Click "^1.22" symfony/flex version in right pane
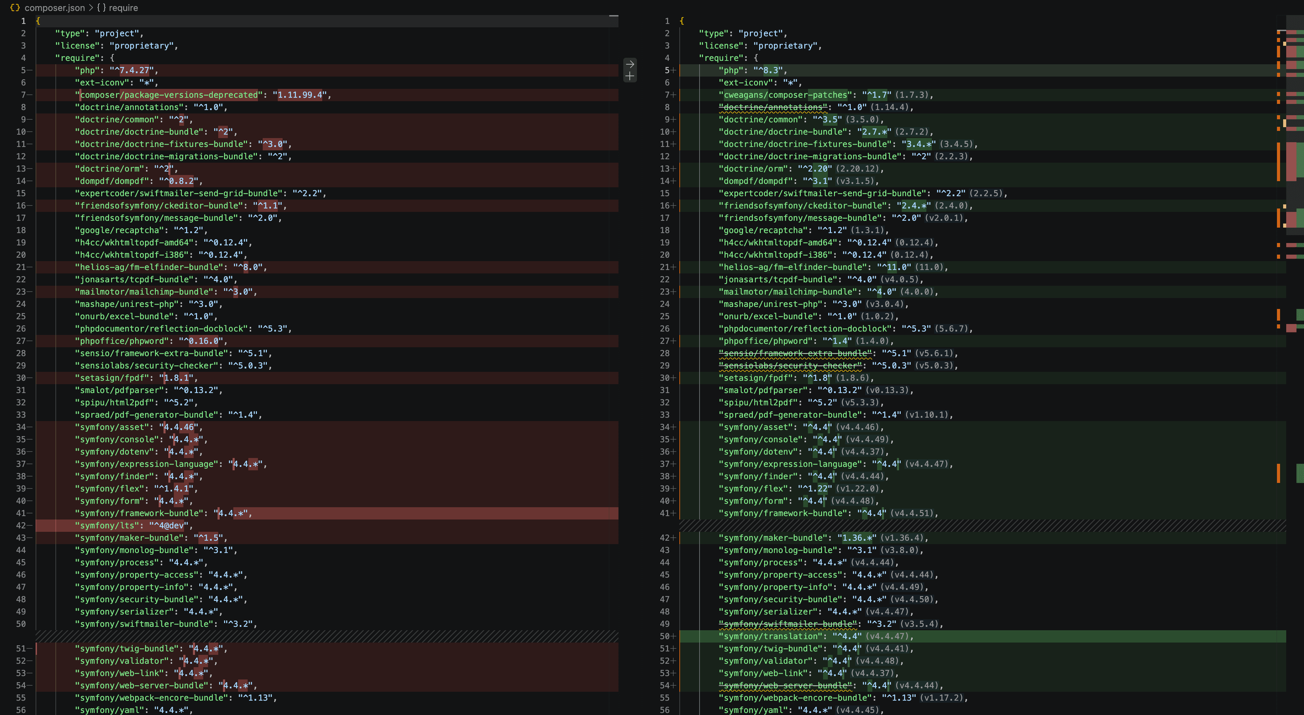This screenshot has height=715, width=1304. point(815,489)
